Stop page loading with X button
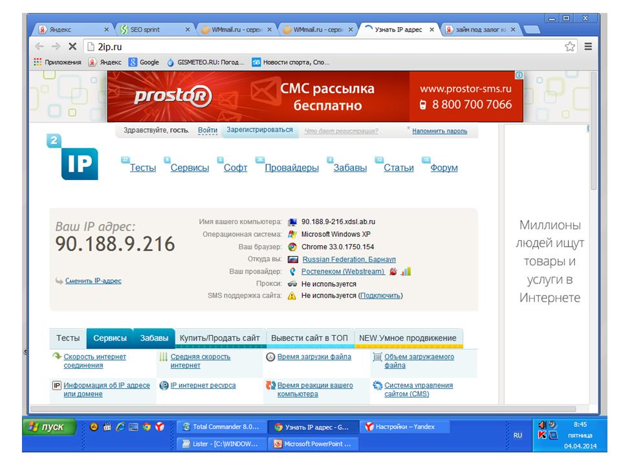The image size is (621, 466). (x=72, y=47)
